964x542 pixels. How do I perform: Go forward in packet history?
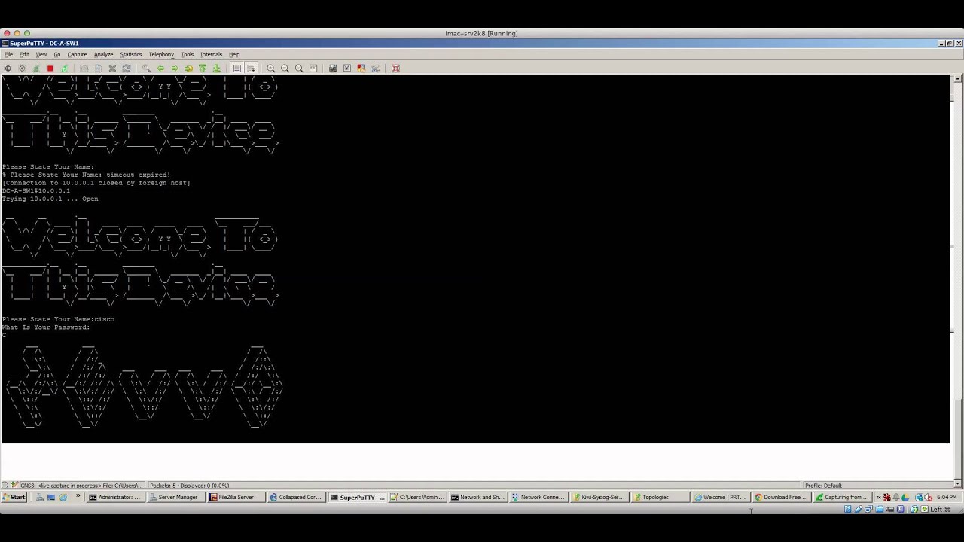click(x=174, y=69)
